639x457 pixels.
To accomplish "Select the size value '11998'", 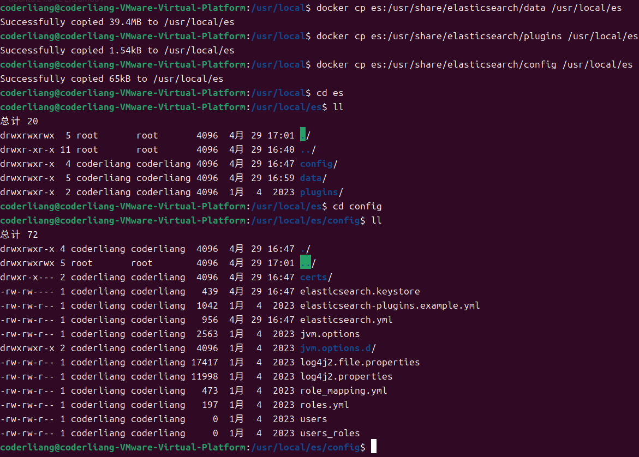I will click(x=205, y=377).
